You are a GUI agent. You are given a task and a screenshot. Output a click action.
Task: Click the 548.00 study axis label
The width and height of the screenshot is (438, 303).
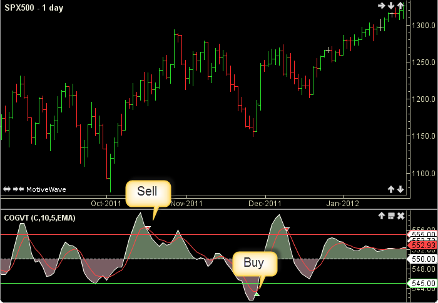click(424, 269)
